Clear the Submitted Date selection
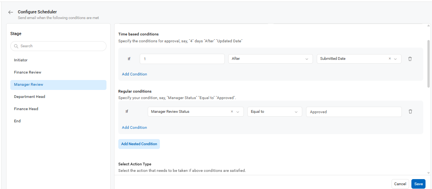 click(x=390, y=59)
